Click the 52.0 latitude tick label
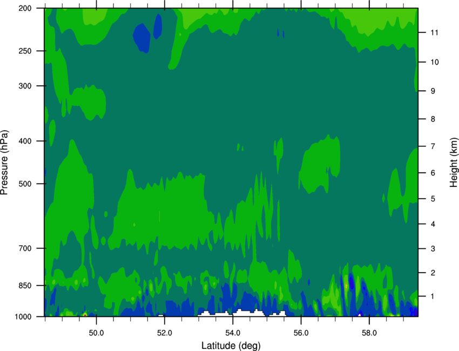The height and width of the screenshot is (351, 459). [x=165, y=333]
